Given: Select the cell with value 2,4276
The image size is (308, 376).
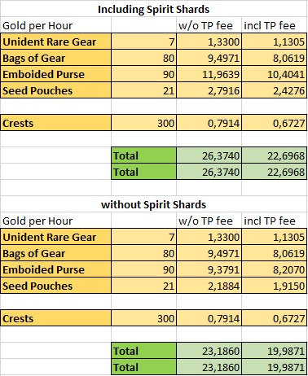Looking at the screenshot, I should (275, 90).
